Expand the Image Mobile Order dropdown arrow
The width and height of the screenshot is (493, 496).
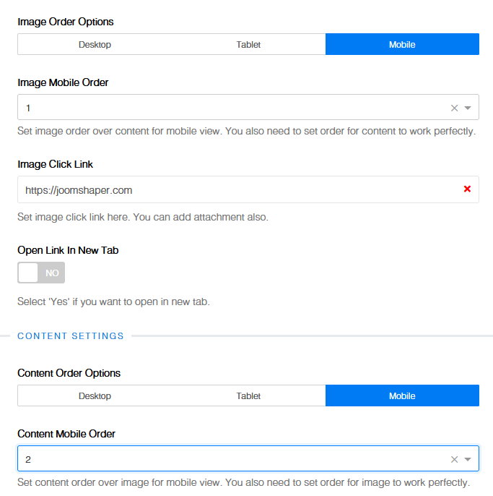pos(468,108)
